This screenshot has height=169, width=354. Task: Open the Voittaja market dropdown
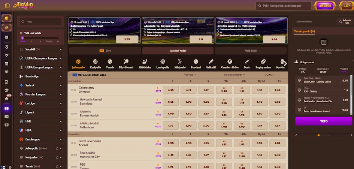190,75
